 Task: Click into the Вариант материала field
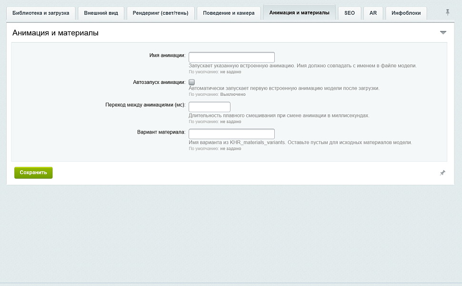[x=231, y=134]
